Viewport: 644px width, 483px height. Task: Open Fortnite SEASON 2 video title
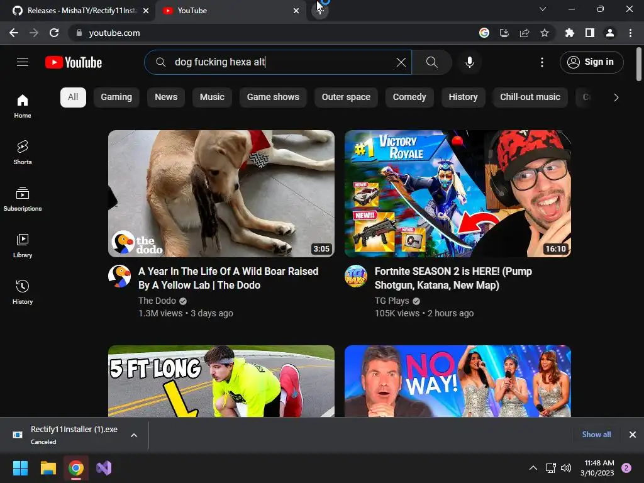(453, 278)
